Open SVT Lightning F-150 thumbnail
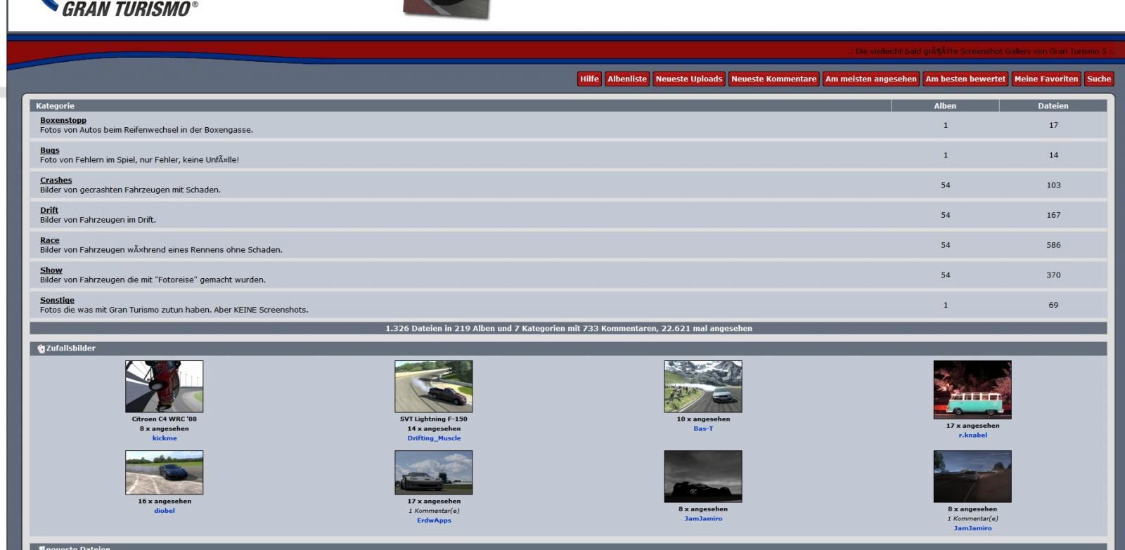 [x=434, y=386]
